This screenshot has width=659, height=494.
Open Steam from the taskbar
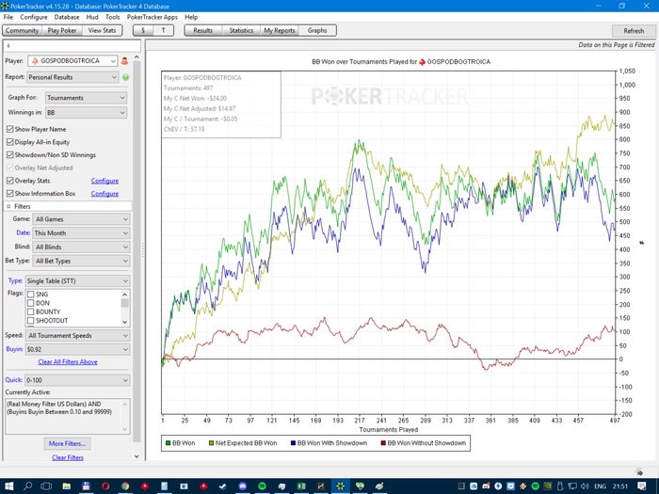coord(223,486)
